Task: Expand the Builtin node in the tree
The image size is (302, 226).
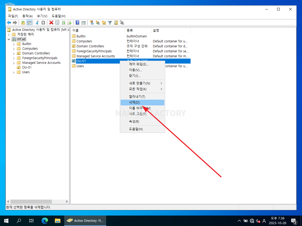Action: [x=14, y=44]
